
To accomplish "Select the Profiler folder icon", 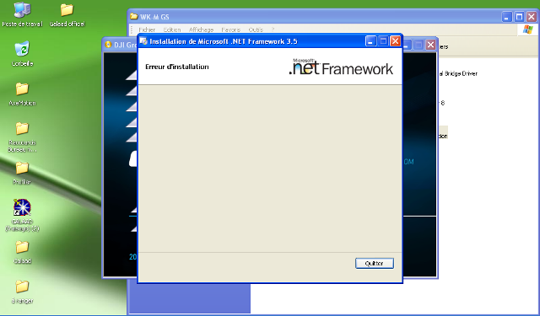I will (22, 173).
